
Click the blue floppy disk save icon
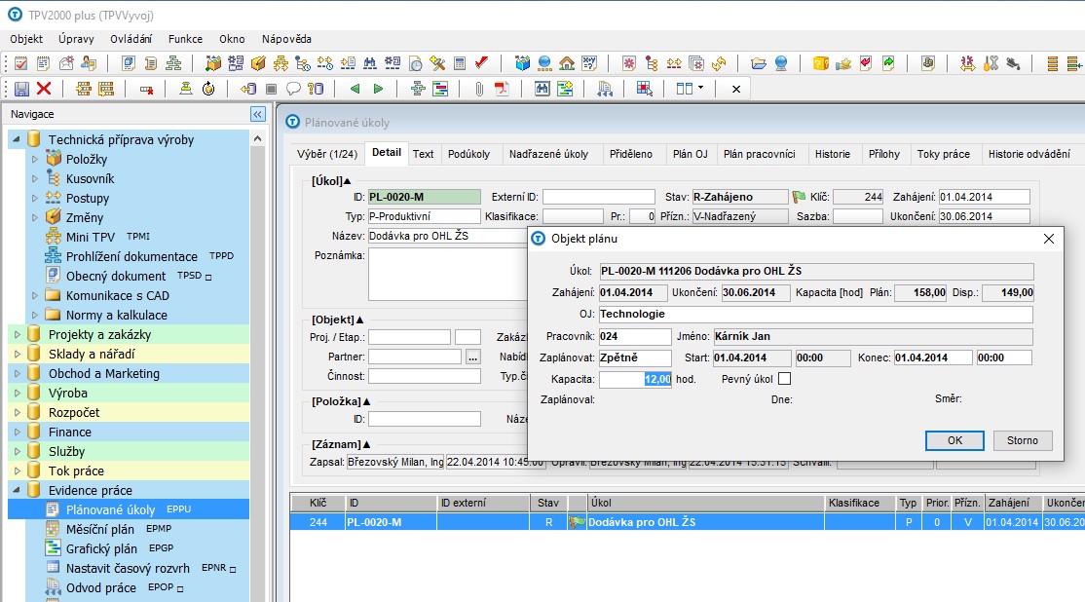21,89
